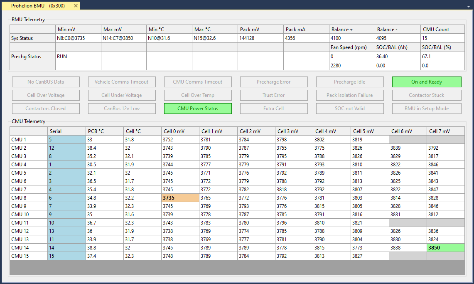The height and width of the screenshot is (284, 474).
Task: Click the Min mV column header
Action: point(78,30)
